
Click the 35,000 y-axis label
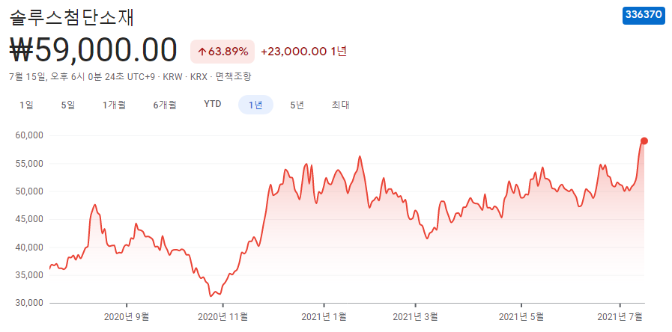tap(29, 275)
